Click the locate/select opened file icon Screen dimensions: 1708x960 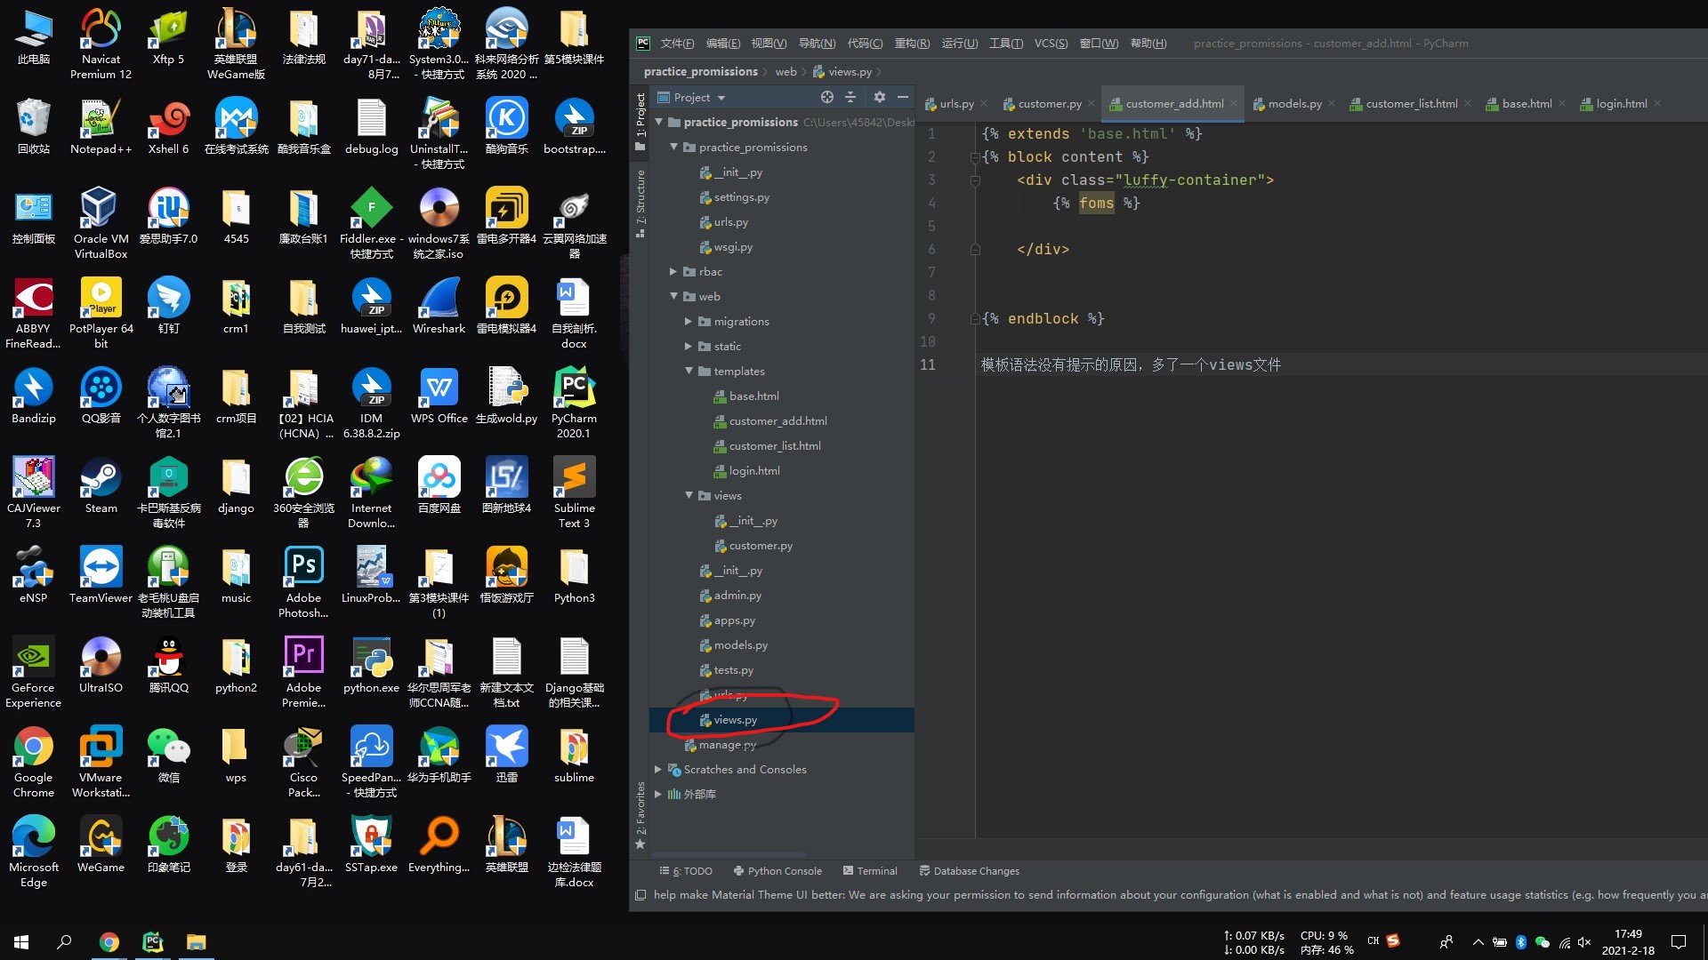click(x=826, y=97)
